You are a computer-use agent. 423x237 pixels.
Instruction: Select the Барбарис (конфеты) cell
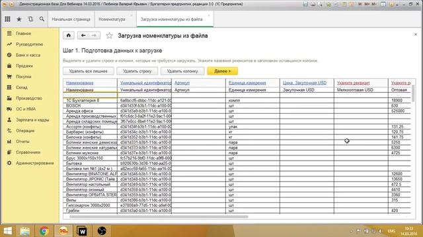(x=91, y=132)
